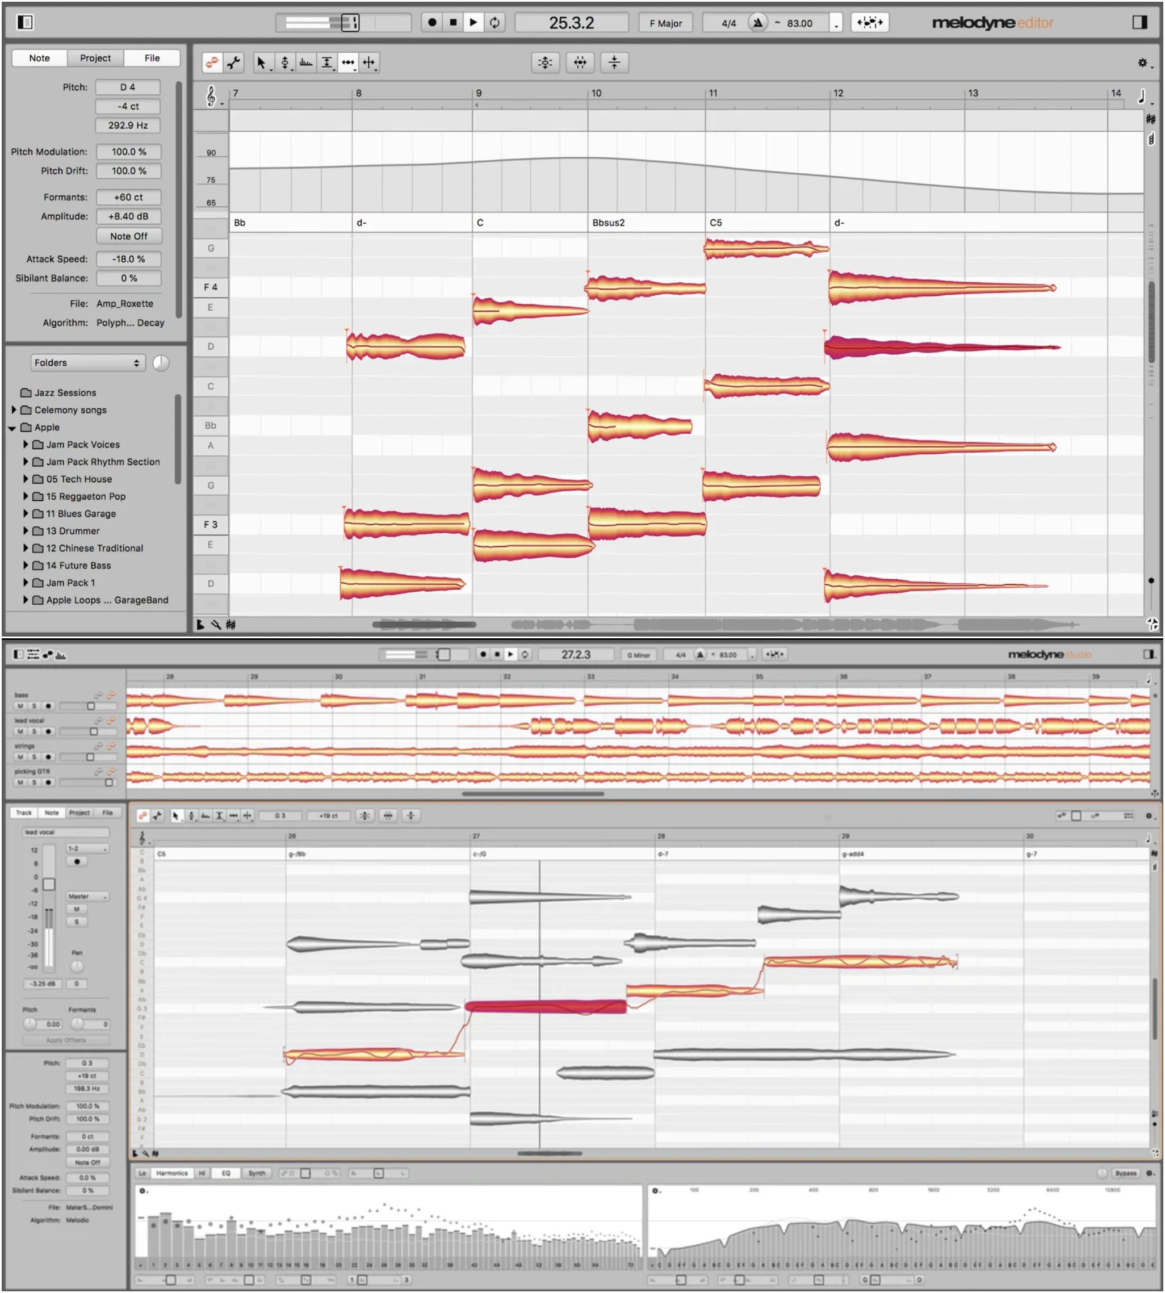Viewport: 1165px width, 1293px height.
Task: Toggle cycle loop in top transport
Action: pyautogui.click(x=495, y=22)
